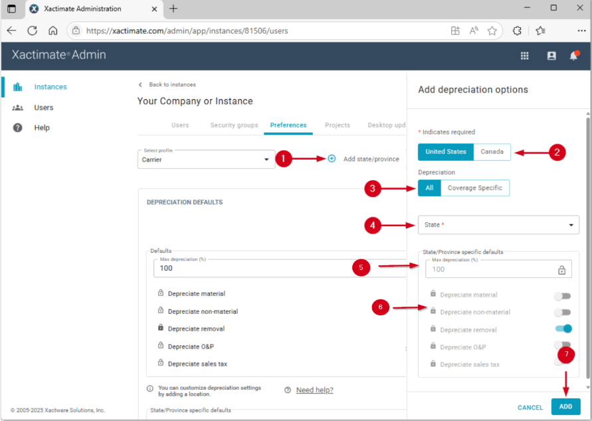Switch to the Users tab

[x=180, y=125]
